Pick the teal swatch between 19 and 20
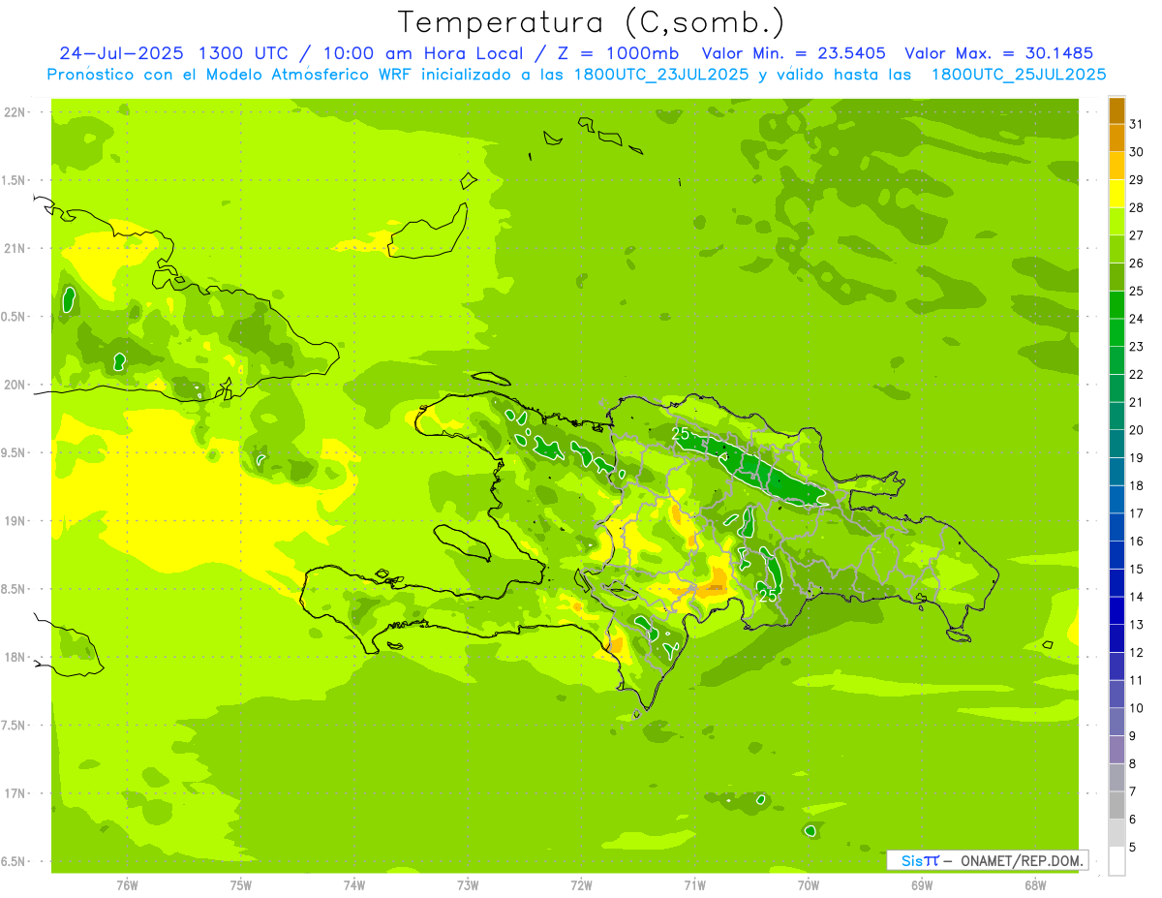Screen dimensions: 1162x898 click(1116, 445)
